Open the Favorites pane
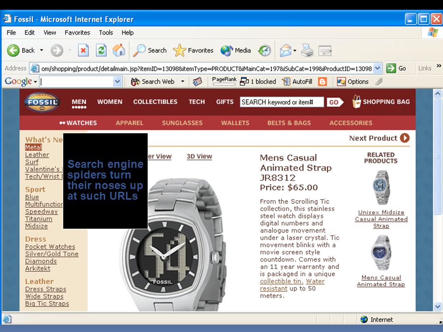Screen dimensions: 443x332 click(x=193, y=51)
